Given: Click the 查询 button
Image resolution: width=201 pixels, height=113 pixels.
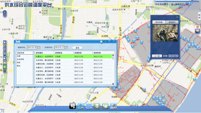Looking at the screenshot, I should pyautogui.click(x=77, y=48).
